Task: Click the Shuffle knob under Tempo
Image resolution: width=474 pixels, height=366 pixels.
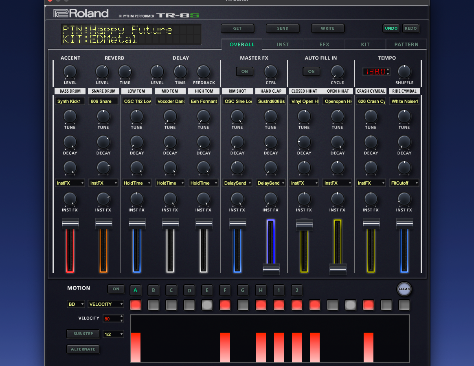Action: [404, 72]
